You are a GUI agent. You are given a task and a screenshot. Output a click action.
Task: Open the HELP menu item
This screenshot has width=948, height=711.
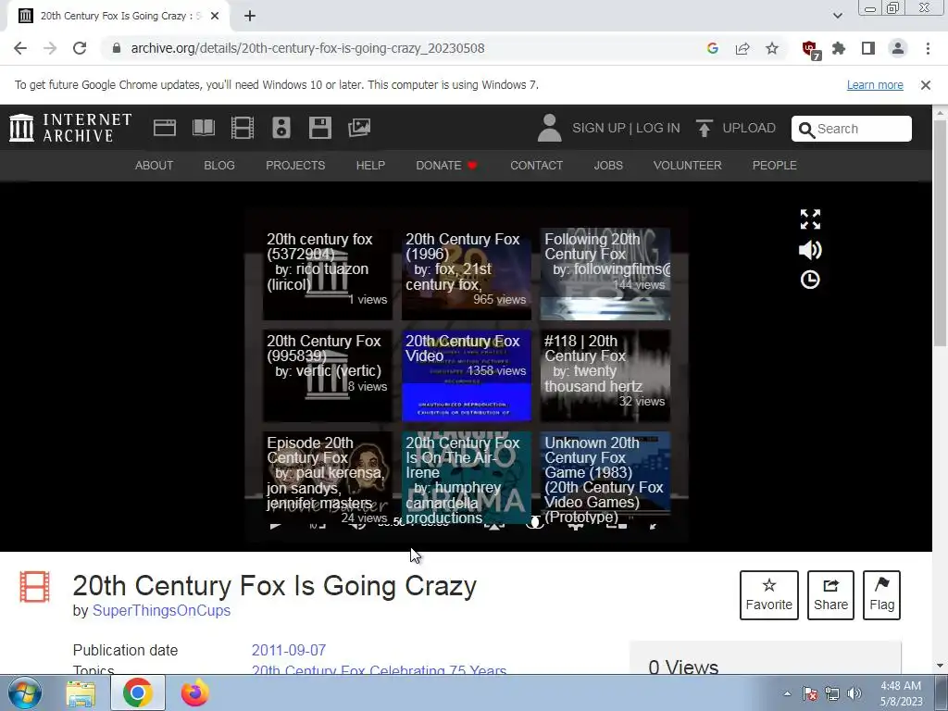[x=370, y=165]
